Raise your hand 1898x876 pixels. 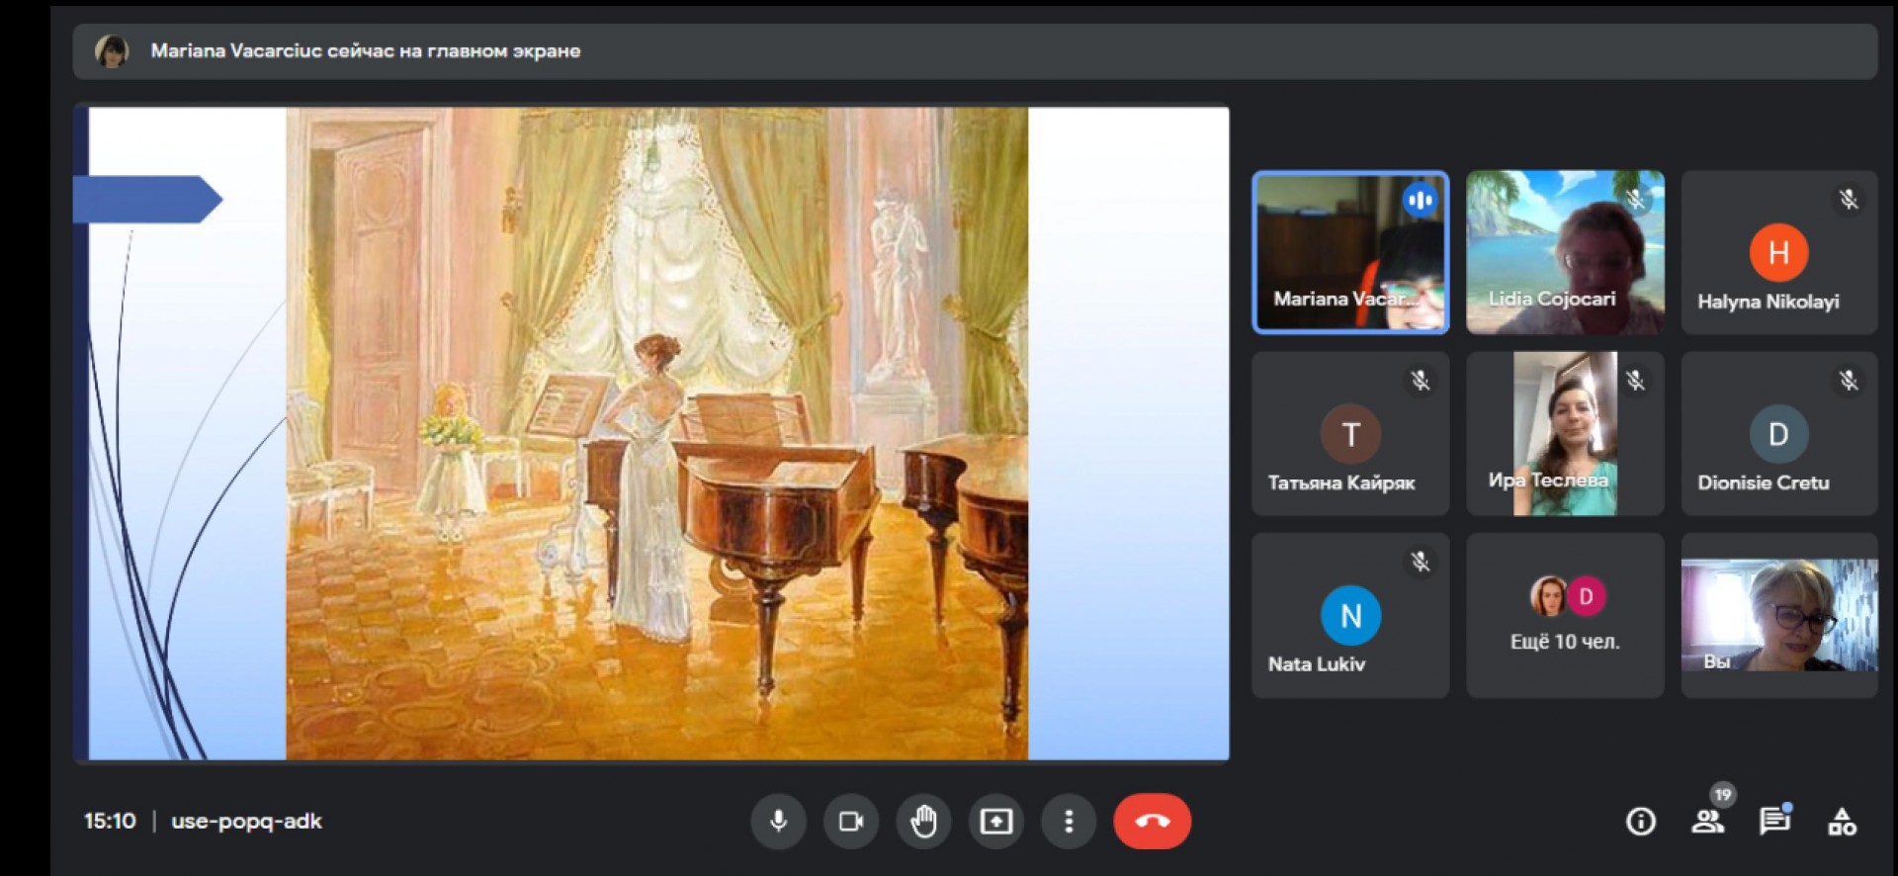[x=923, y=821]
